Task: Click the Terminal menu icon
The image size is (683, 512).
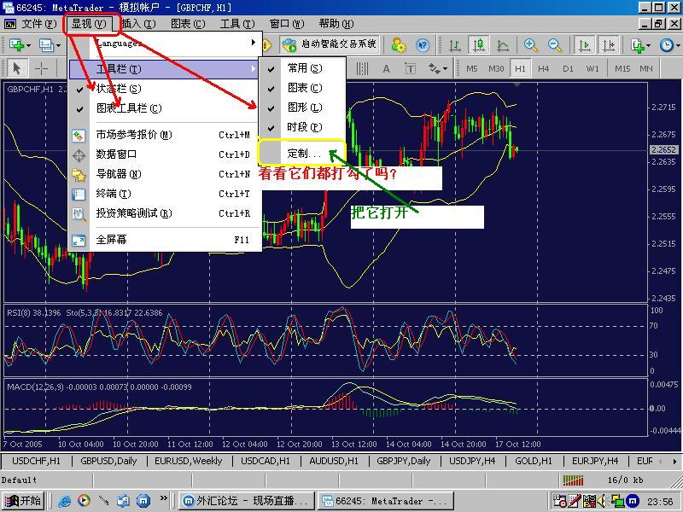Action: pyautogui.click(x=79, y=194)
